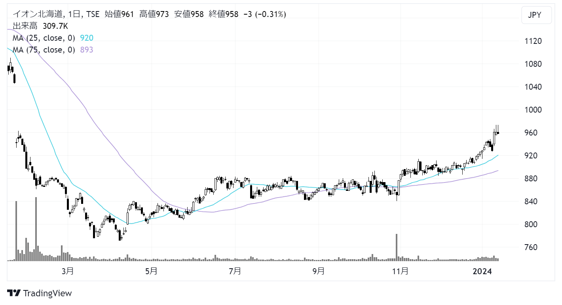
Task: Click the 1120 price axis label
Action: point(534,41)
